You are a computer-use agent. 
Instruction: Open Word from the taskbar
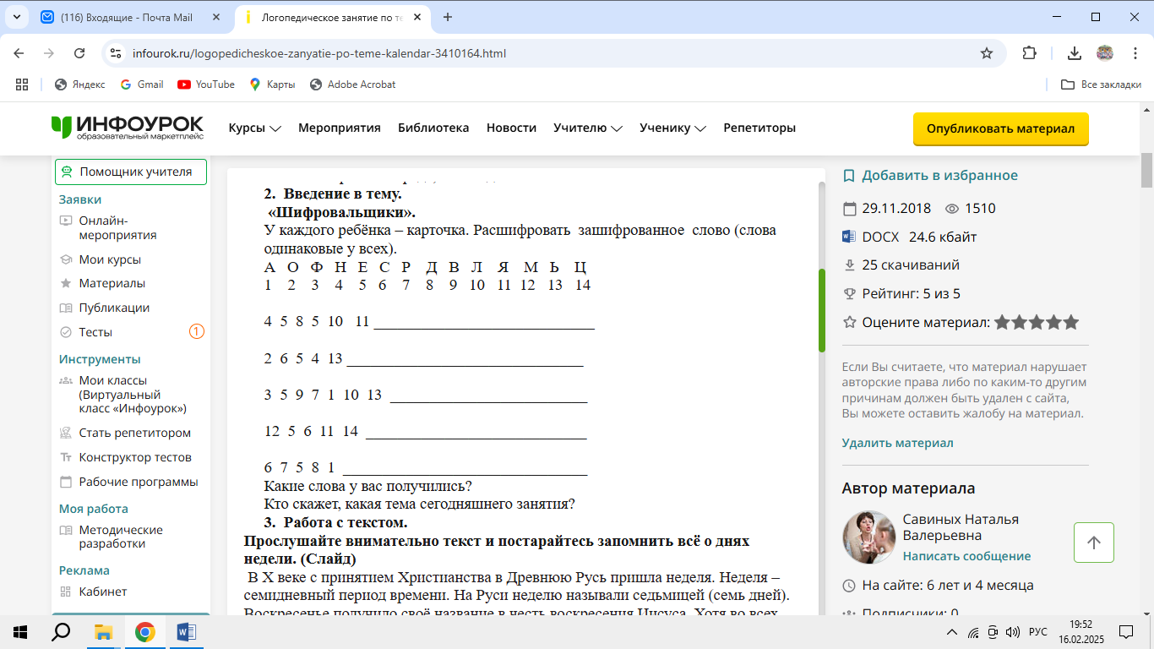coord(187,632)
